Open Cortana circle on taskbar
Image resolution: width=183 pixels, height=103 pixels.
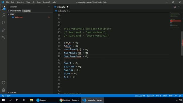tap(17, 100)
